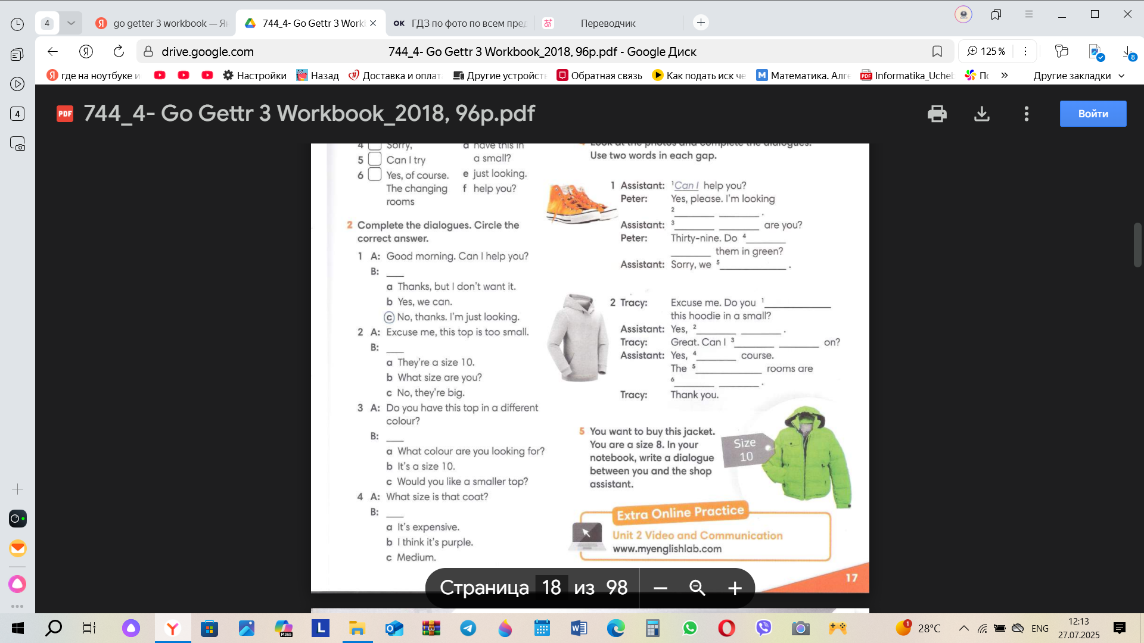Bookmark this page in address bar
The height and width of the screenshot is (643, 1144).
pos(937,52)
